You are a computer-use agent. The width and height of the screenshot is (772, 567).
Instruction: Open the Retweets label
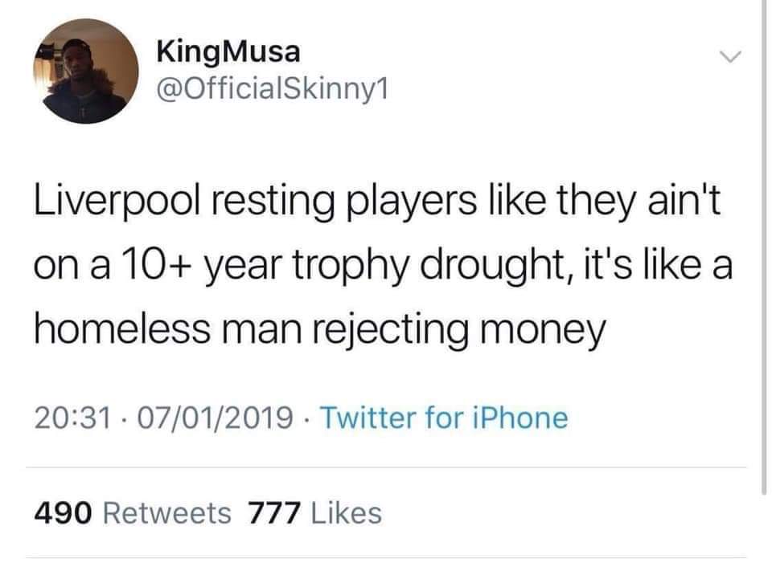point(169,512)
